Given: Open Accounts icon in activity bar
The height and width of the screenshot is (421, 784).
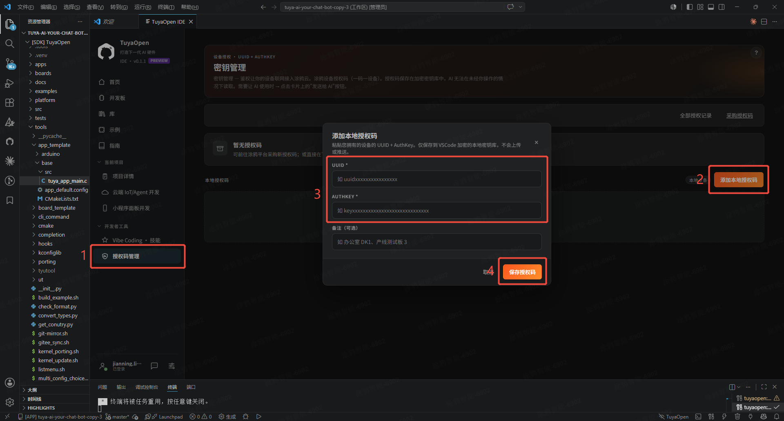Looking at the screenshot, I should (10, 383).
